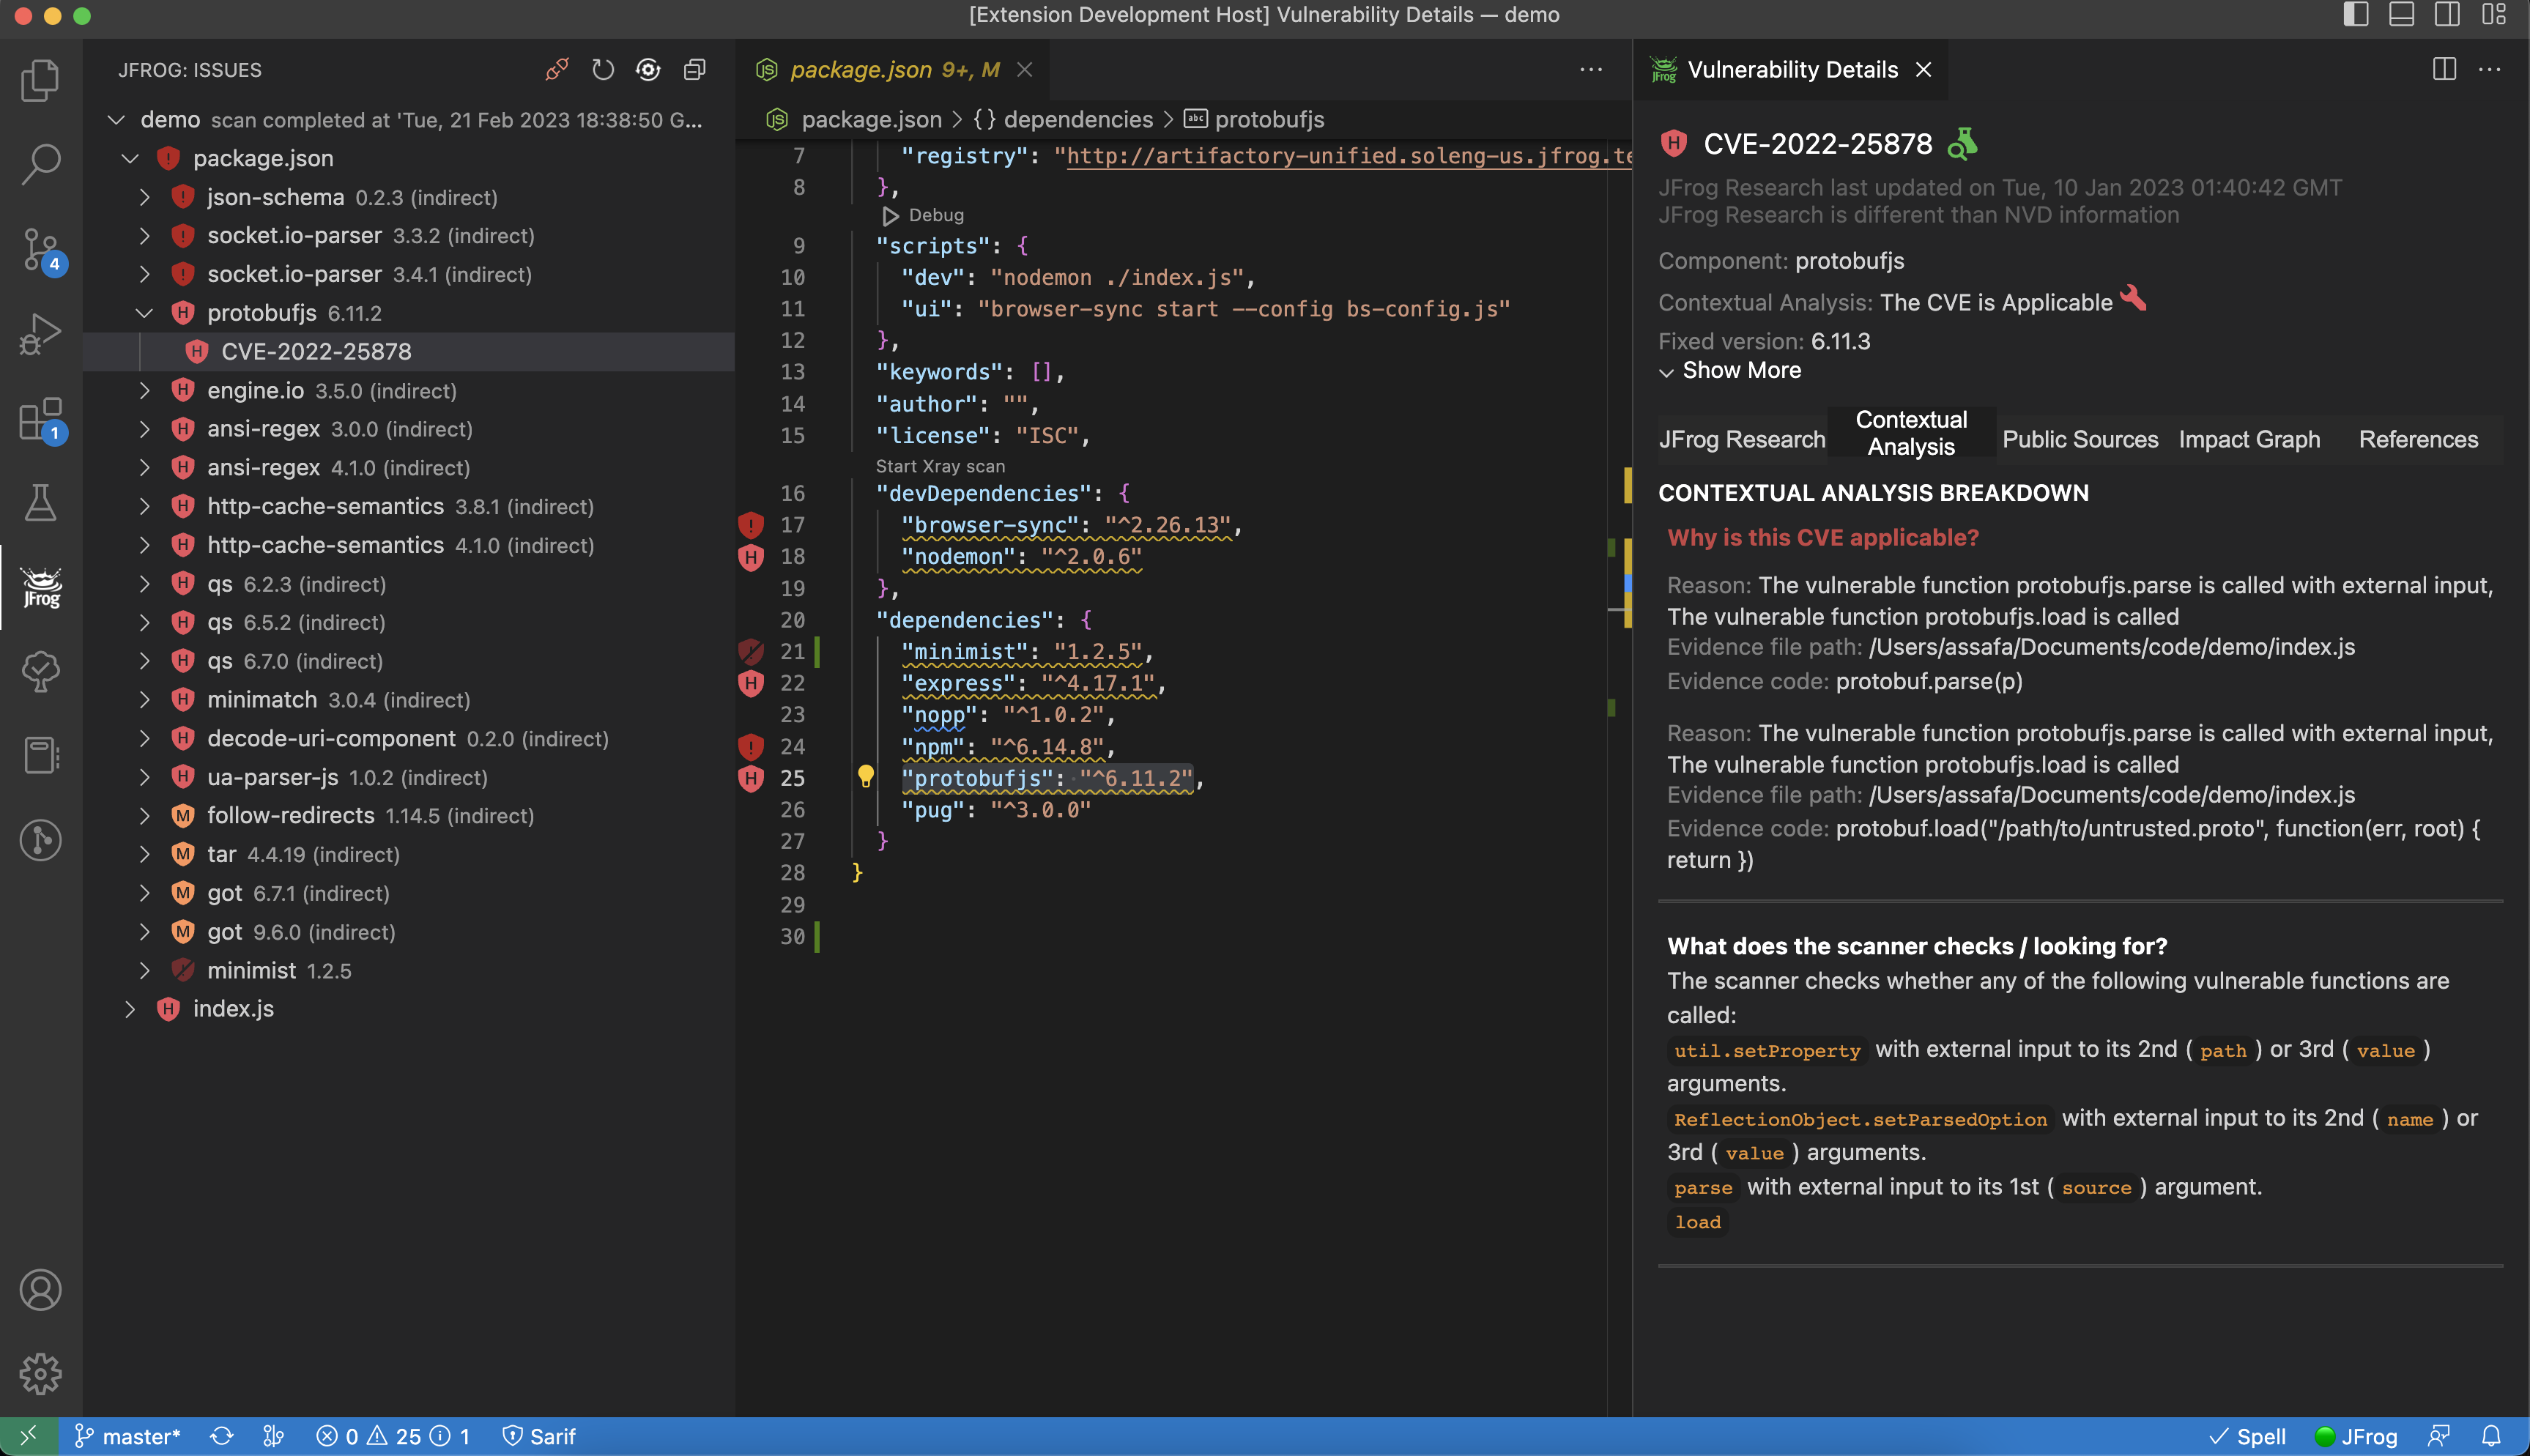Open the Source Control view icon
Viewport: 2530px width, 1456px height.
[x=41, y=249]
